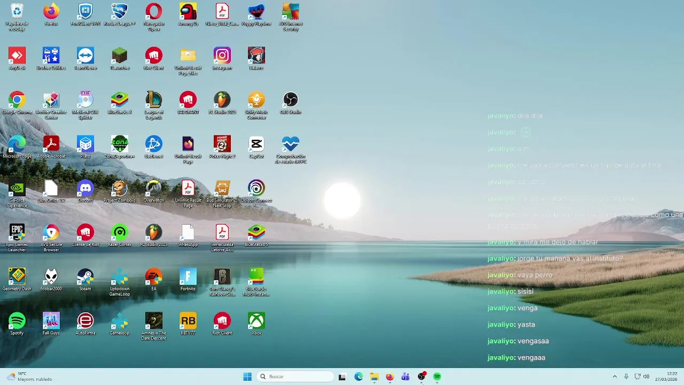This screenshot has width=684, height=385.
Task: Show hidden system tray icons chevron
Action: [x=615, y=376]
